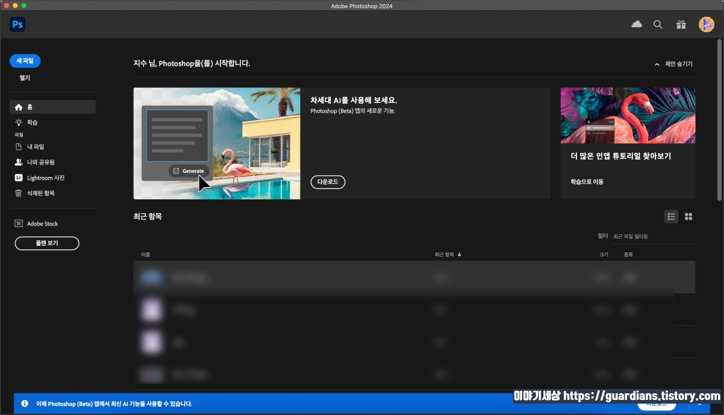Sort by the 이름 column header

(x=146, y=255)
